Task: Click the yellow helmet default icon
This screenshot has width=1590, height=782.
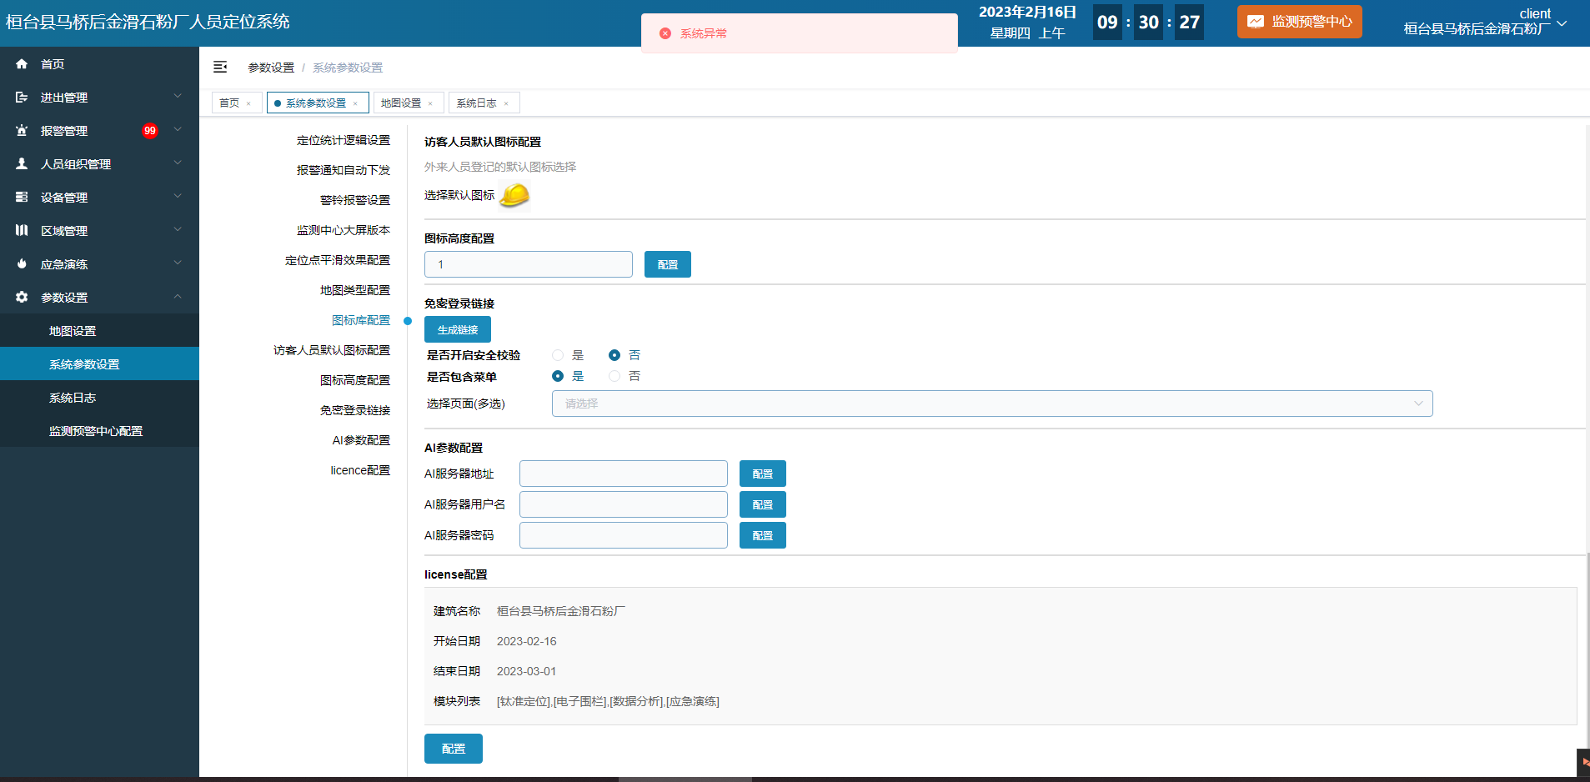Action: point(514,195)
